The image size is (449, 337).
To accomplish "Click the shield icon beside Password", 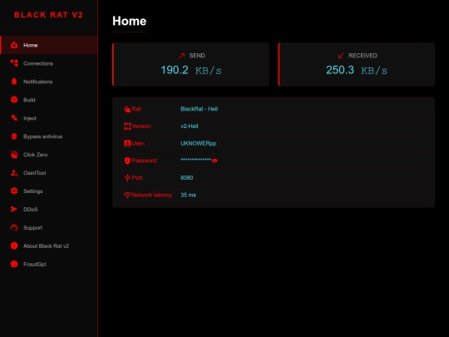I will click(x=127, y=161).
